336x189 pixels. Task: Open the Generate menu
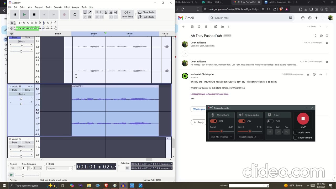58,7
